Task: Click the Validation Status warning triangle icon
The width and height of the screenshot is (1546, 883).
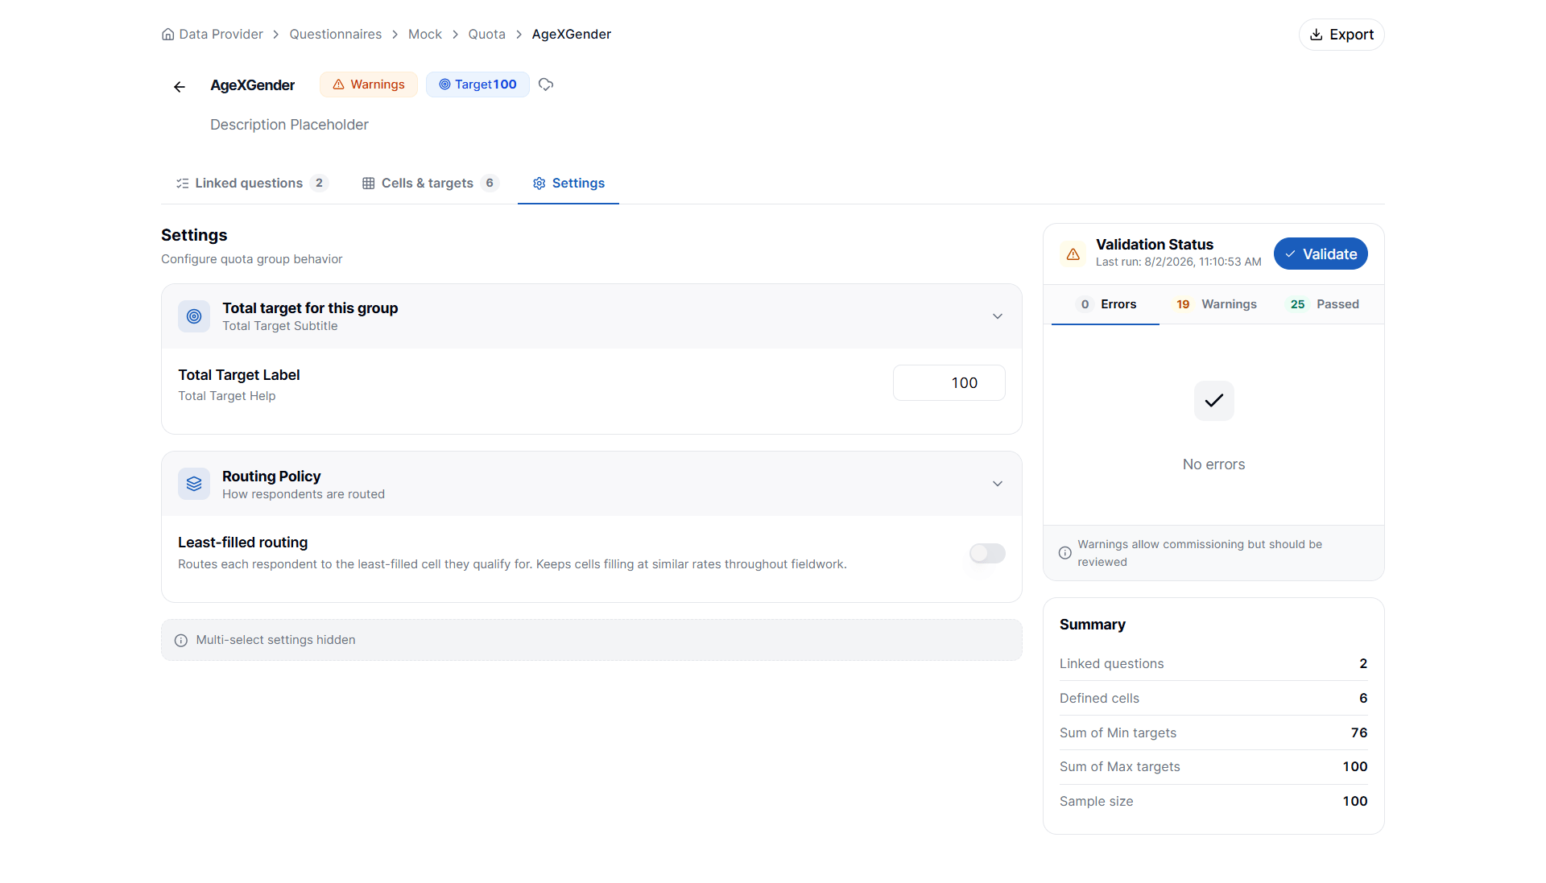Action: [x=1073, y=254]
